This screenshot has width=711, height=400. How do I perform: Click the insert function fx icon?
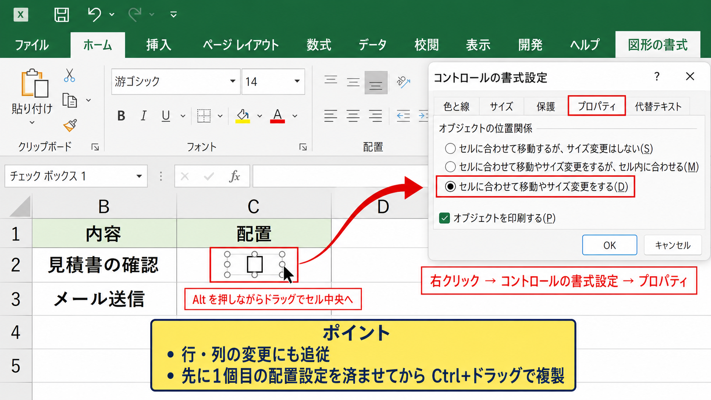point(234,176)
